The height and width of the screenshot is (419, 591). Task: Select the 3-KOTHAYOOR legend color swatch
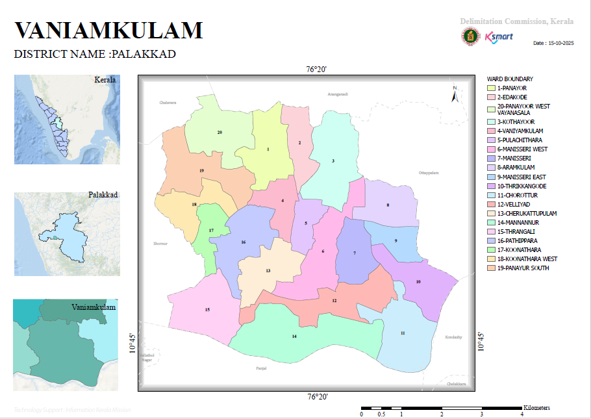(491, 122)
